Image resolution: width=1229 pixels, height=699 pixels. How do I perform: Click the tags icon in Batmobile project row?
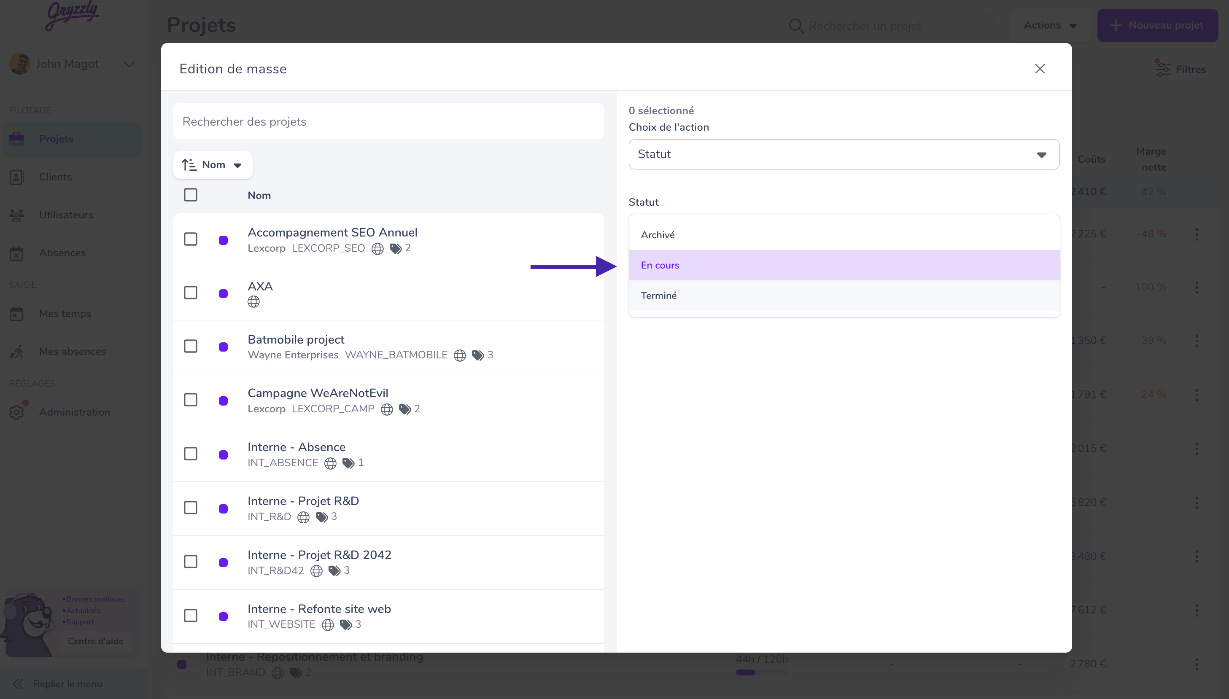tap(478, 356)
